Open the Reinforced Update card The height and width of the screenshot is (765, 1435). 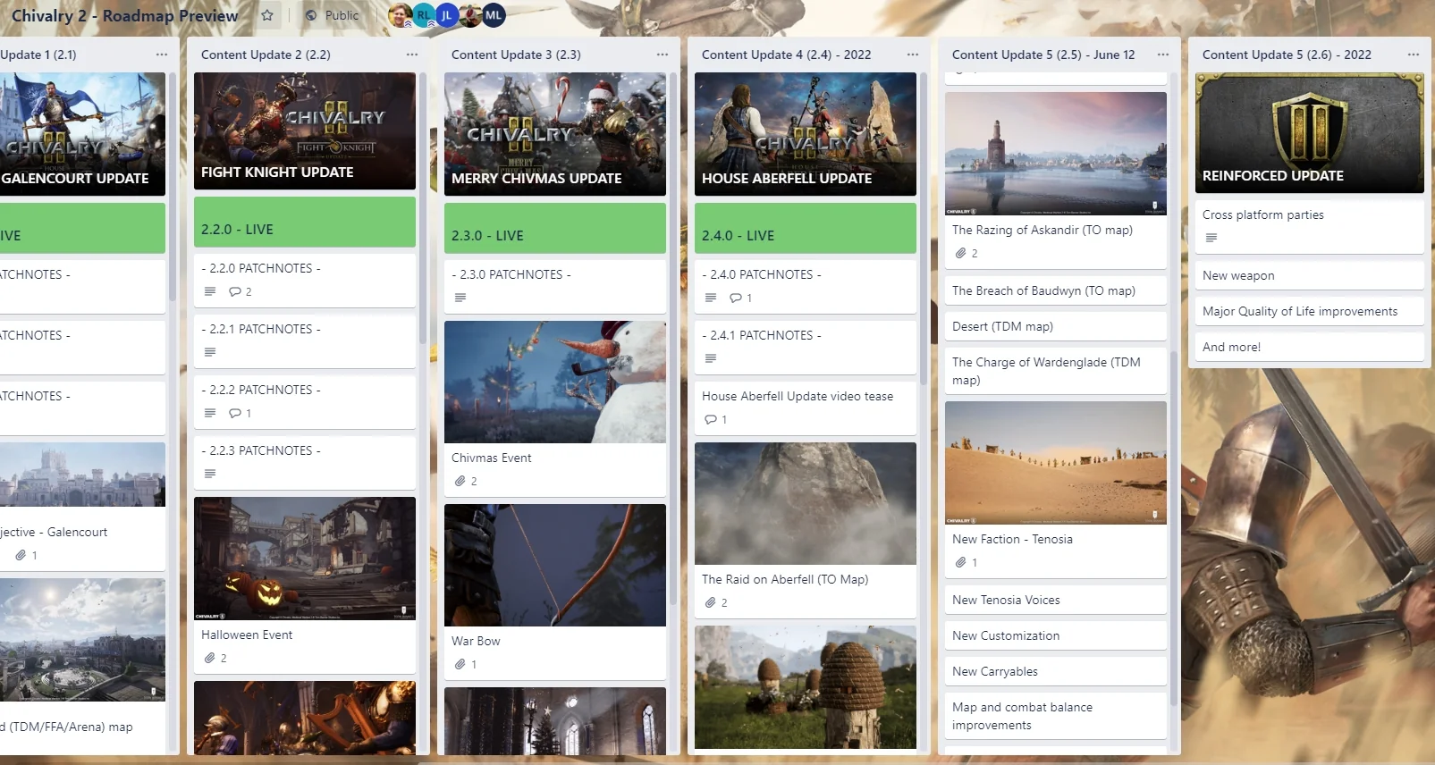[x=1310, y=132]
